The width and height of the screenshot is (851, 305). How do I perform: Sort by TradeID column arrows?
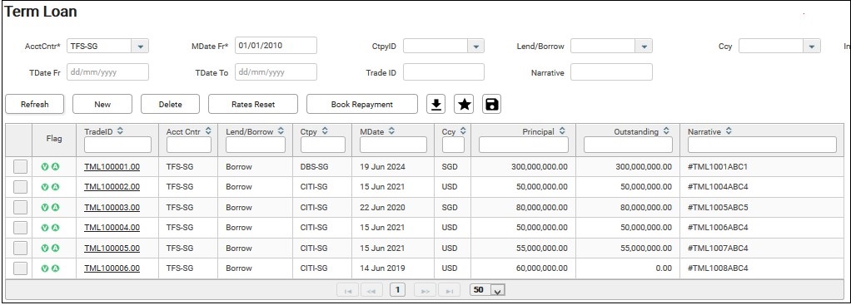pos(120,131)
